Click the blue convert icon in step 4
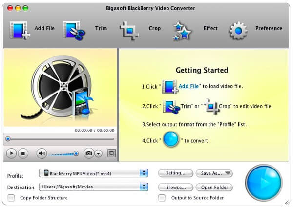This screenshot has width=293, height=207. pos(171,140)
